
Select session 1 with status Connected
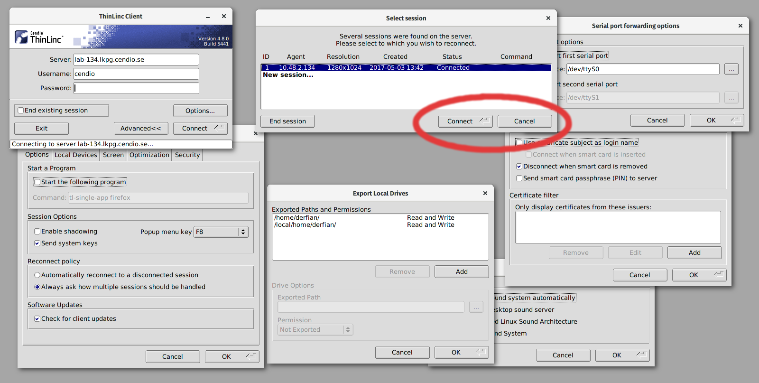pos(406,68)
